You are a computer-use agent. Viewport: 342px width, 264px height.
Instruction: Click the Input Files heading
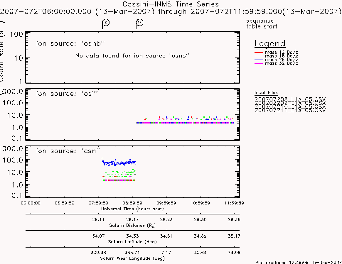click(x=266, y=93)
